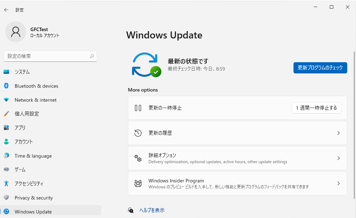Screen dimensions: 356x218
Task: Click the Insider Program cat icon
Action: (x=138, y=183)
